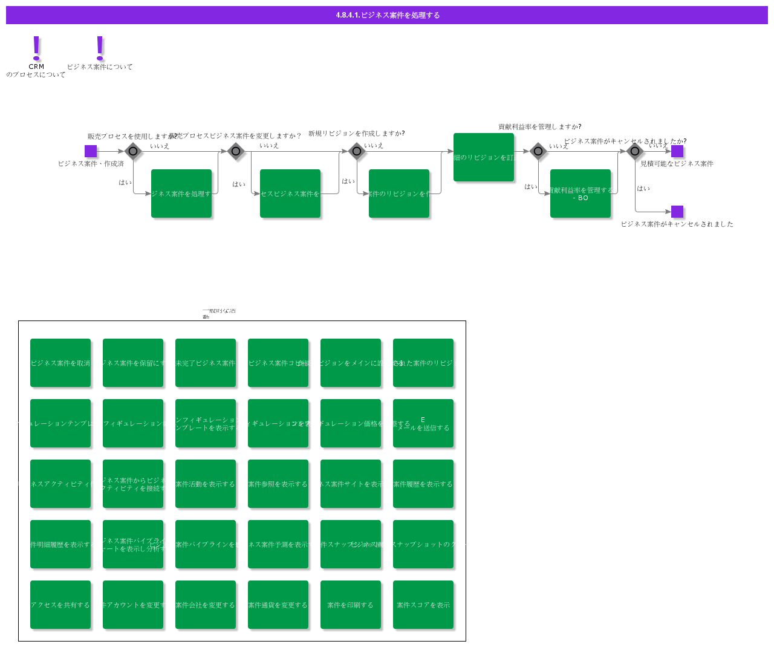Open the '詳細のリビジョンを訂正' process box
This screenshot has height=647, width=774.
tap(484, 157)
